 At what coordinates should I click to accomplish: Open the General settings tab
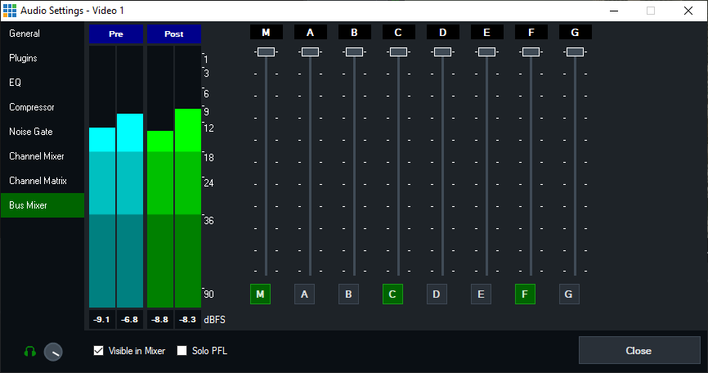tap(25, 34)
